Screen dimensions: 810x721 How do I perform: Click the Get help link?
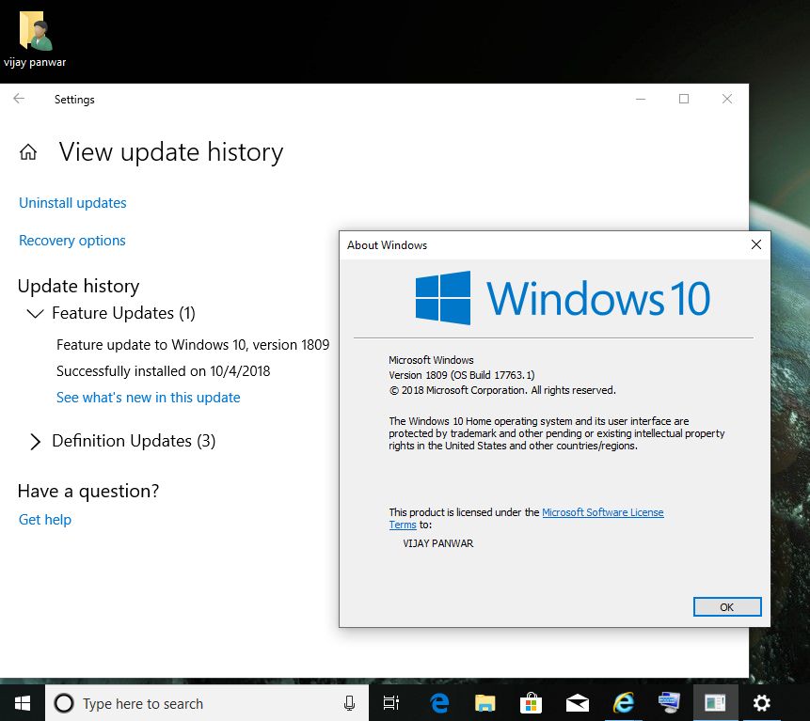(45, 520)
